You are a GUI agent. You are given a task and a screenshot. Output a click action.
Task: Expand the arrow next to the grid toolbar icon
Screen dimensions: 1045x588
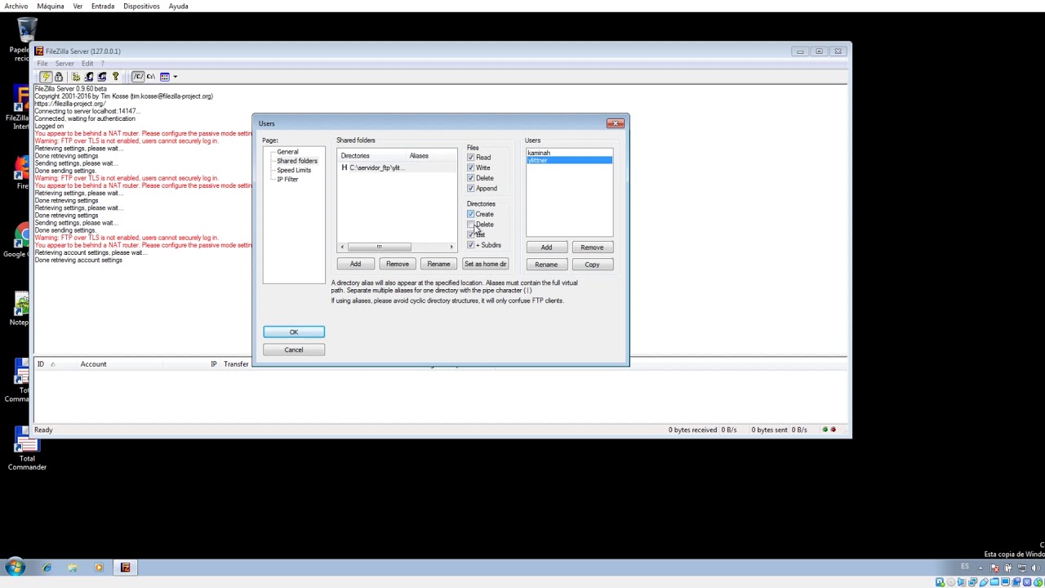tap(175, 77)
